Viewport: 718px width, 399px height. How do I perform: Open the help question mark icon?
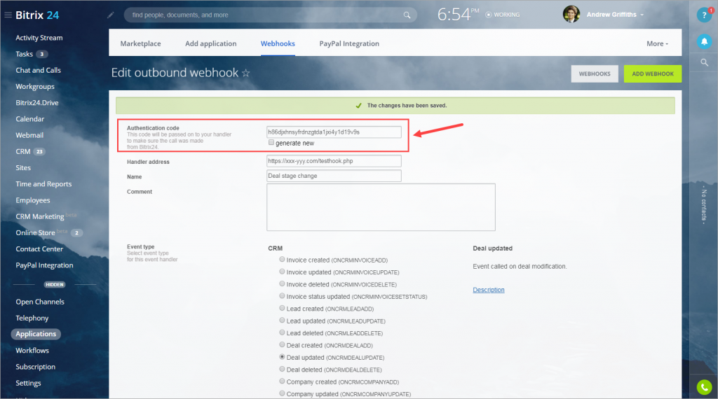[704, 15]
